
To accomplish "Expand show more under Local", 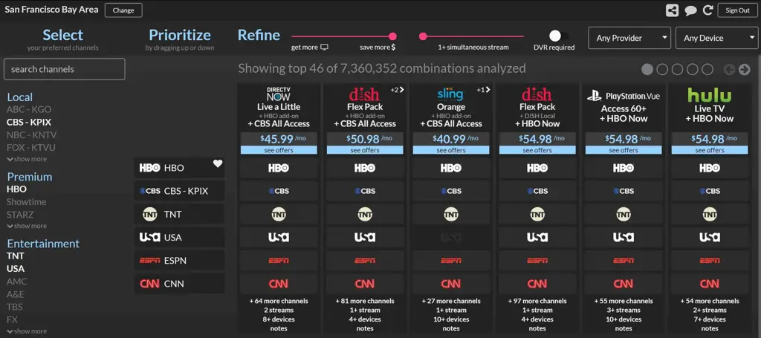I will coord(27,159).
